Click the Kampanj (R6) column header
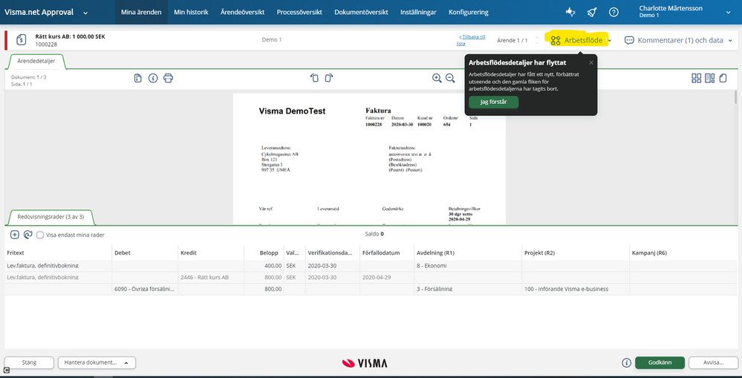742x378 pixels. coord(683,252)
